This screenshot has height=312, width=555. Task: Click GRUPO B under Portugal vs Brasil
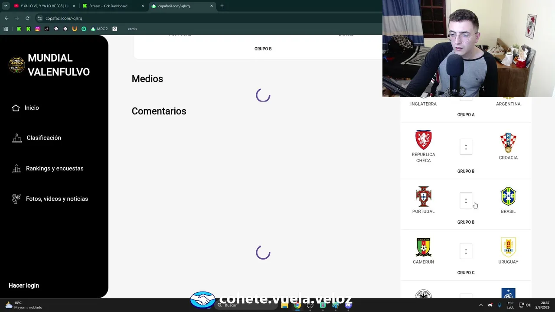point(466,222)
